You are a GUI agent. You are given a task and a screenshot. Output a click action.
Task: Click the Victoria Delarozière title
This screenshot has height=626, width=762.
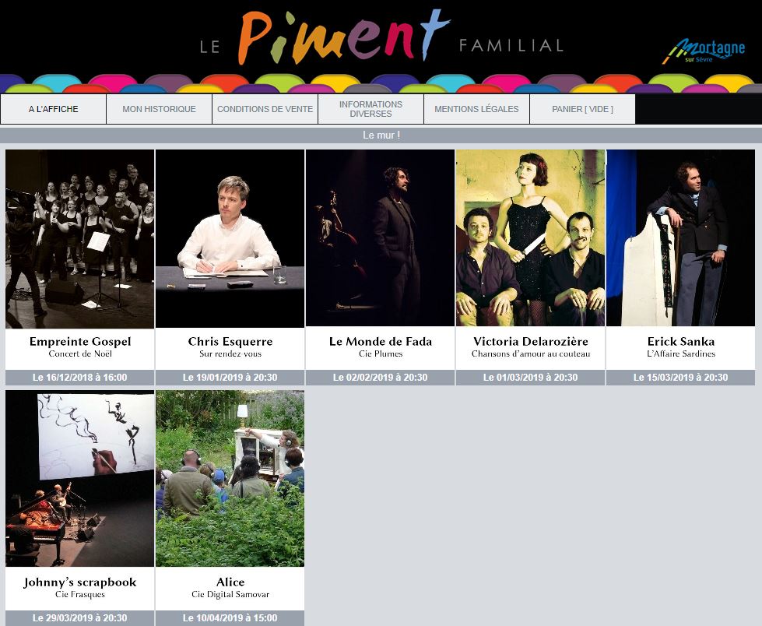pyautogui.click(x=531, y=341)
